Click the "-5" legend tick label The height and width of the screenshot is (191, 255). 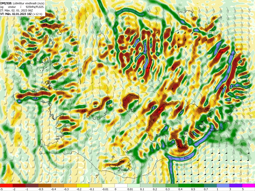(x=1, y=189)
